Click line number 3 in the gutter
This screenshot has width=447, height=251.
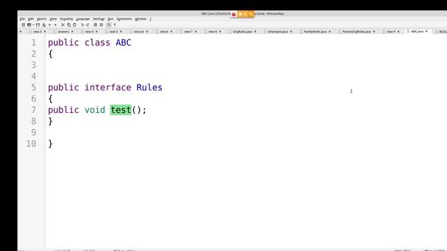34,65
